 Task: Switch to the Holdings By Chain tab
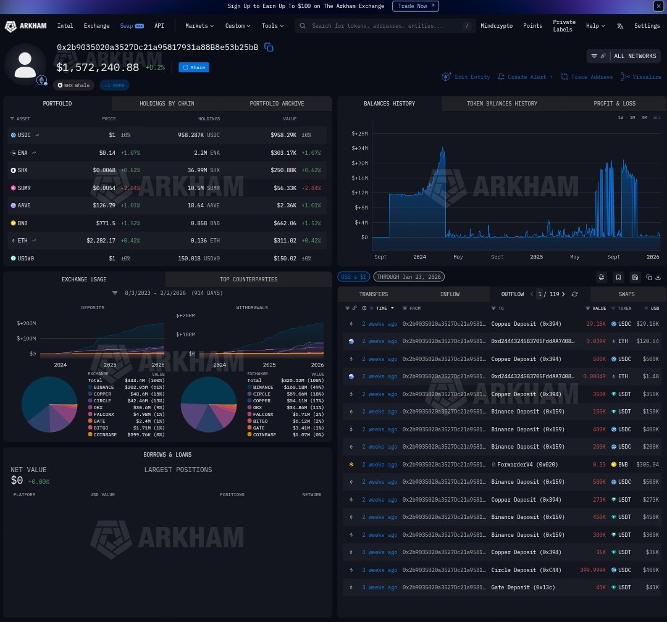pyautogui.click(x=167, y=104)
